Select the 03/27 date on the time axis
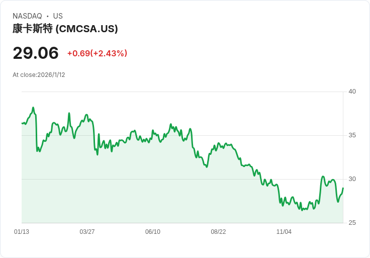The image size is (370, 258). (x=87, y=232)
